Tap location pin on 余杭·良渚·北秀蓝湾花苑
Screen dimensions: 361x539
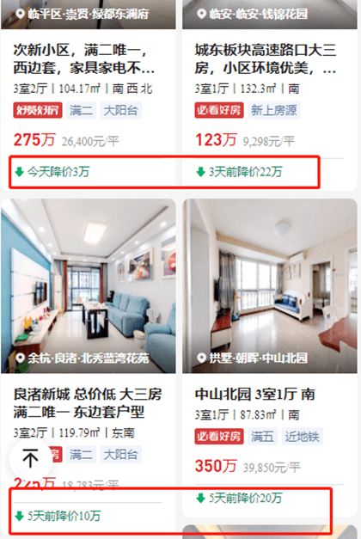[21, 358]
